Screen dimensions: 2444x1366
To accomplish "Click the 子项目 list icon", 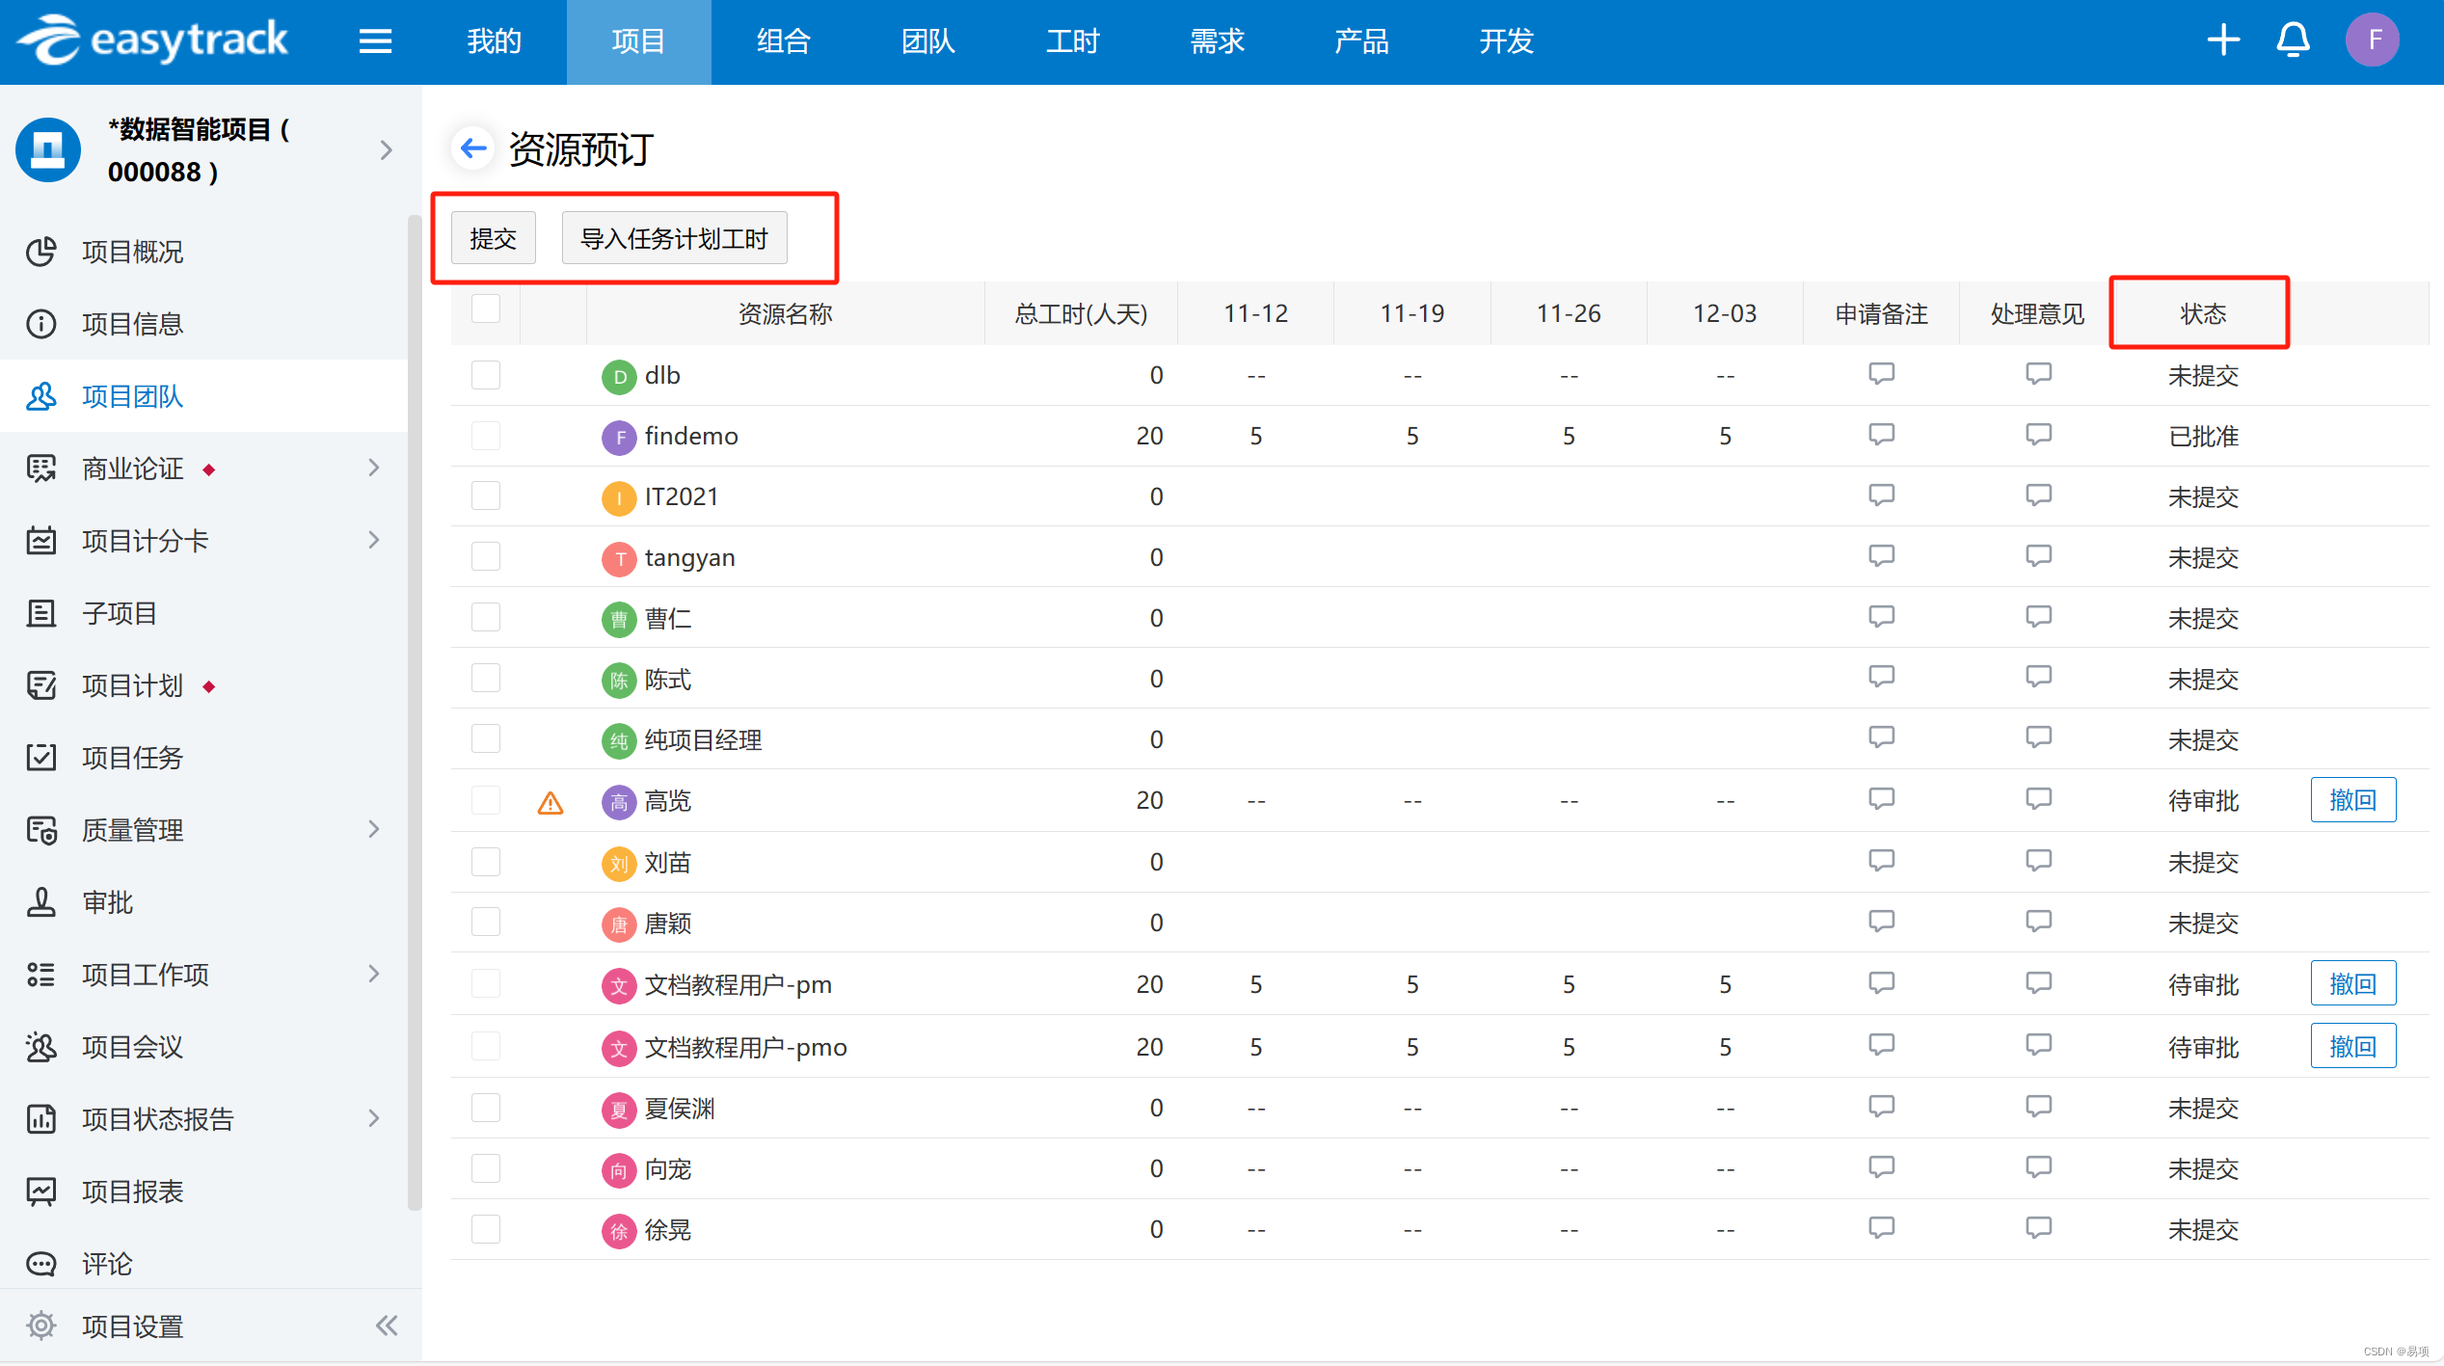I will point(41,613).
